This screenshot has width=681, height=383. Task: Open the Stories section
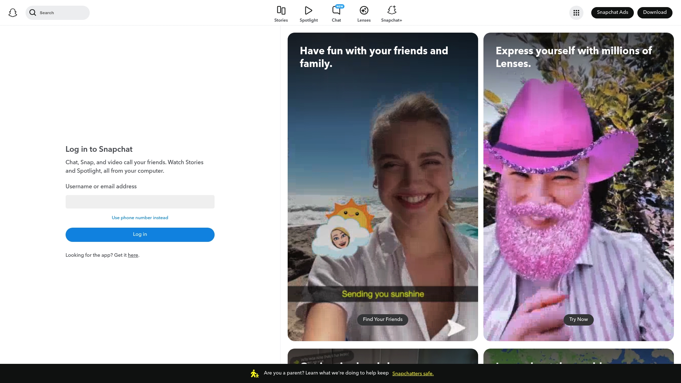pyautogui.click(x=281, y=11)
